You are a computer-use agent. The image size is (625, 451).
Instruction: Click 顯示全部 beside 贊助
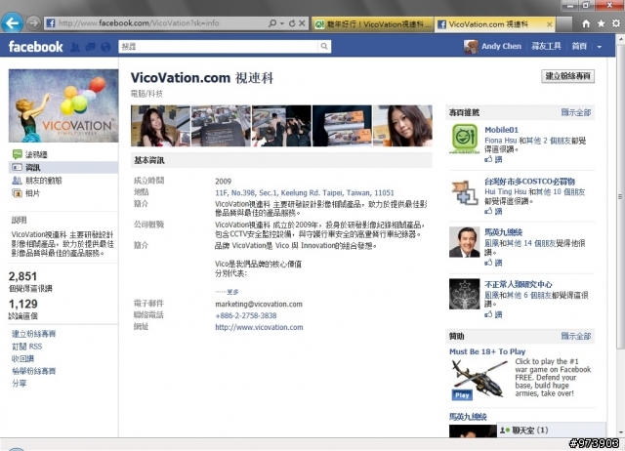point(576,336)
